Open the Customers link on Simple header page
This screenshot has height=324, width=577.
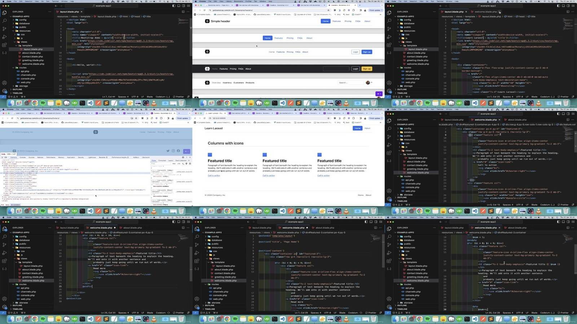click(238, 83)
